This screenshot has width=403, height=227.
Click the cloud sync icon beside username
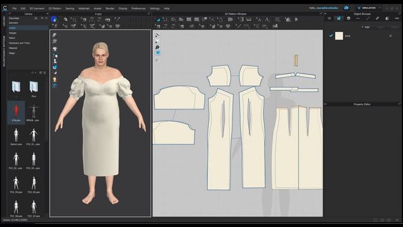tap(346, 8)
